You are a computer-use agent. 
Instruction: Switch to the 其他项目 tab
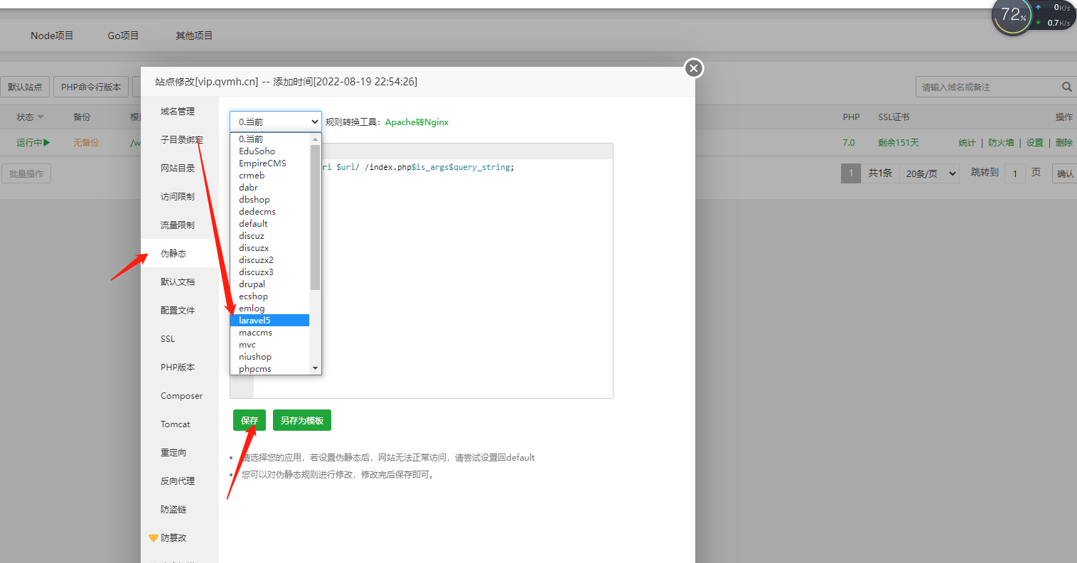pos(194,36)
